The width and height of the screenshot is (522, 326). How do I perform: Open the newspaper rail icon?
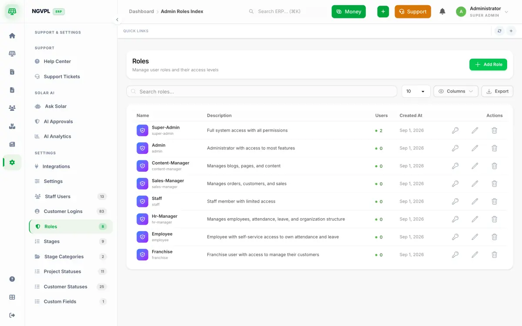pos(12,144)
